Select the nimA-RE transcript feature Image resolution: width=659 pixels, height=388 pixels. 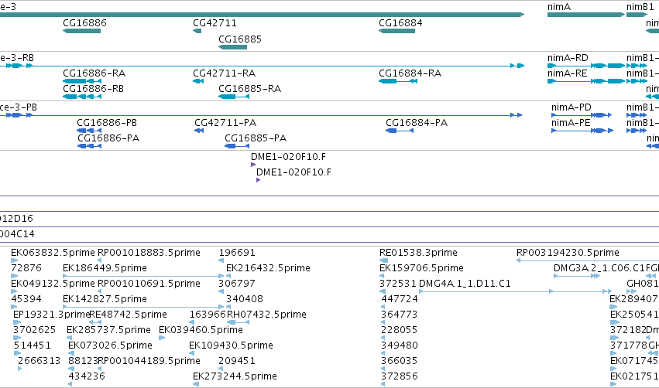pos(586,81)
